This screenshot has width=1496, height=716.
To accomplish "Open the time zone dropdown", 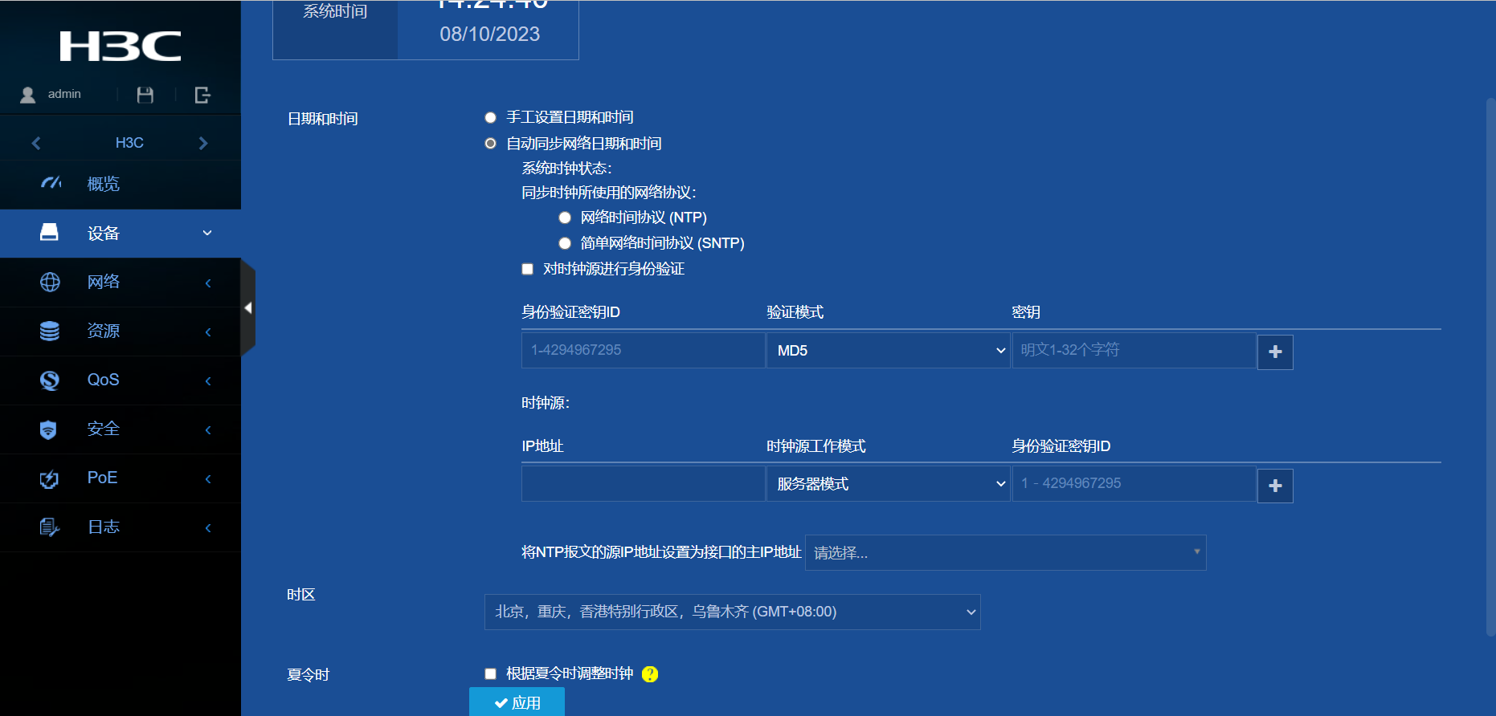I will click(732, 612).
